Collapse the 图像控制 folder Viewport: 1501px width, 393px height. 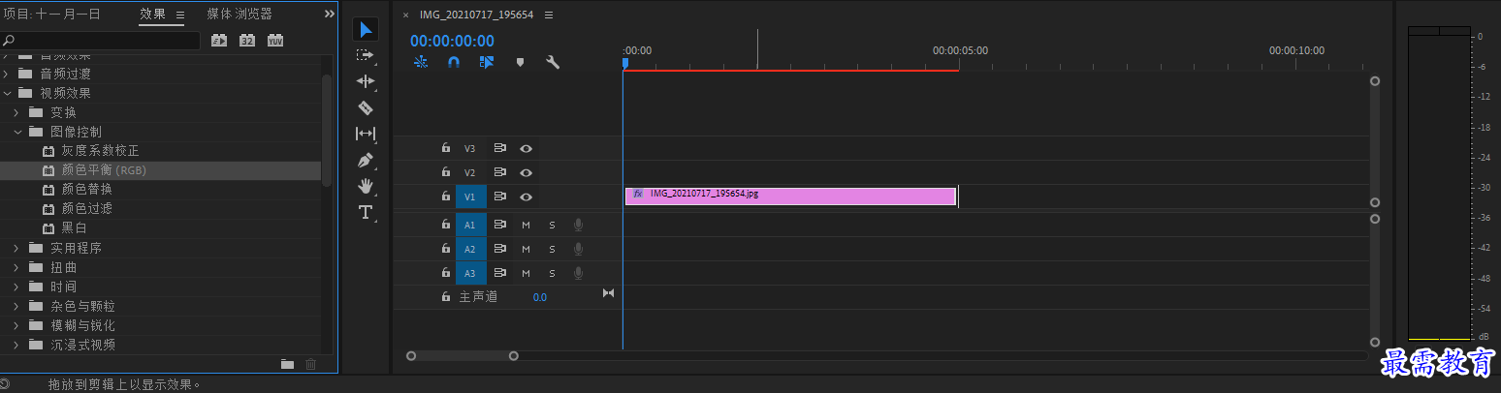point(16,132)
